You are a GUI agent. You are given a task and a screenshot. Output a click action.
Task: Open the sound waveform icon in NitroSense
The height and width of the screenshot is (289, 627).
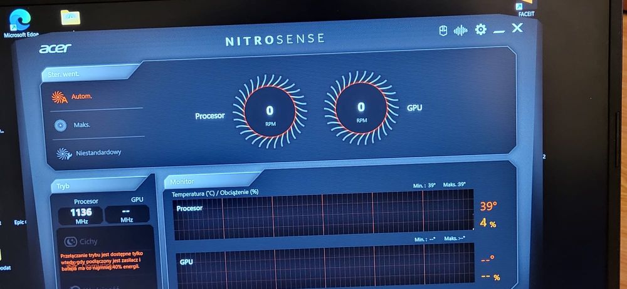coord(461,30)
